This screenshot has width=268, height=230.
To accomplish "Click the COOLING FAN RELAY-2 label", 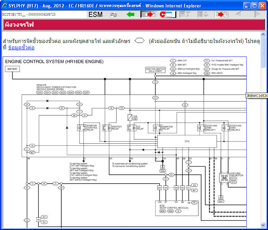I will coord(236,128).
